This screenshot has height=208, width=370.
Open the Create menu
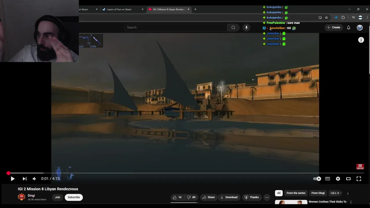[334, 27]
